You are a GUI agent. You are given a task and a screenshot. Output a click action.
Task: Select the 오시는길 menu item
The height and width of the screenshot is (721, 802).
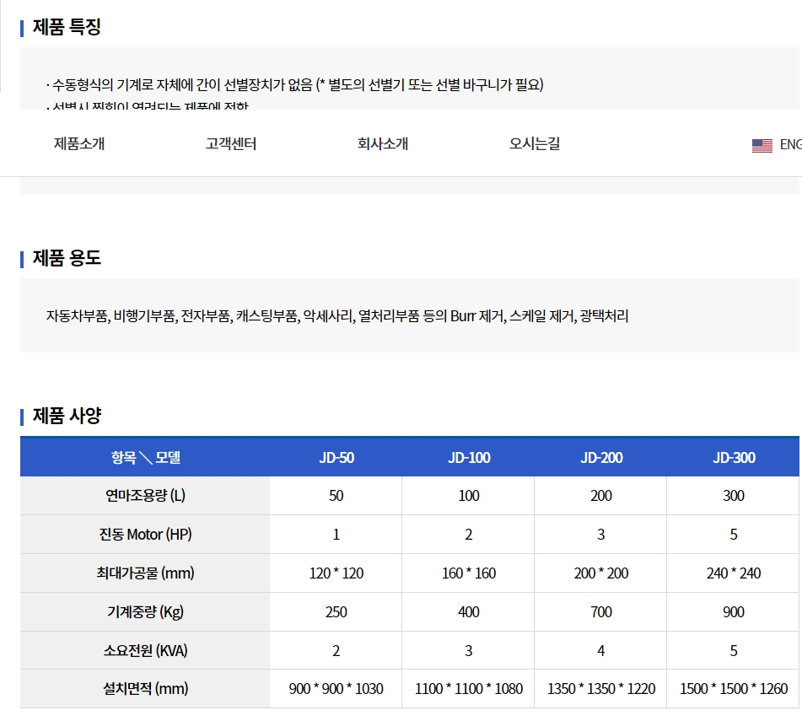[535, 143]
